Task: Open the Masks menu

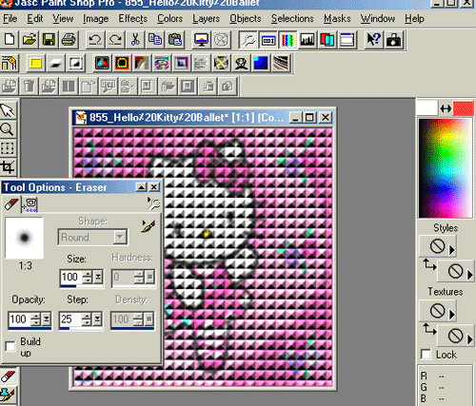Action: click(337, 18)
